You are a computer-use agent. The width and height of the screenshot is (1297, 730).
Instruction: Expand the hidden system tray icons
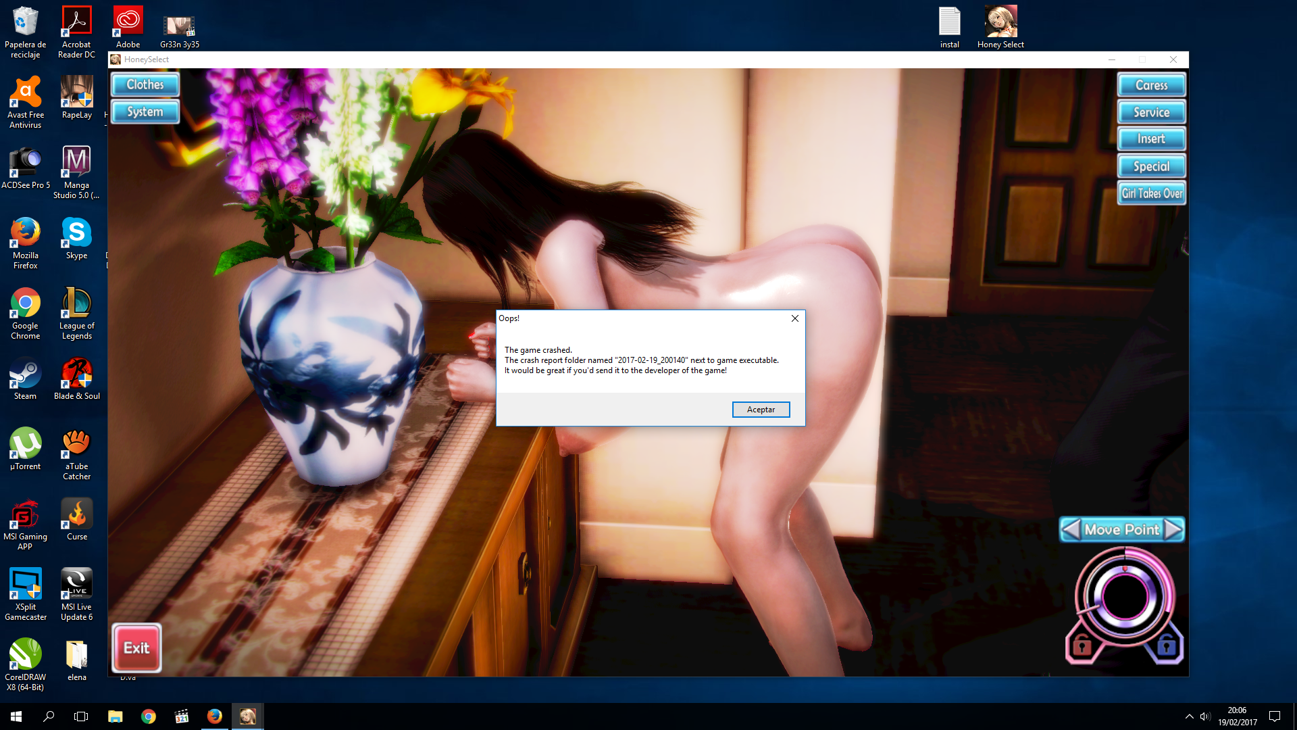(1189, 716)
